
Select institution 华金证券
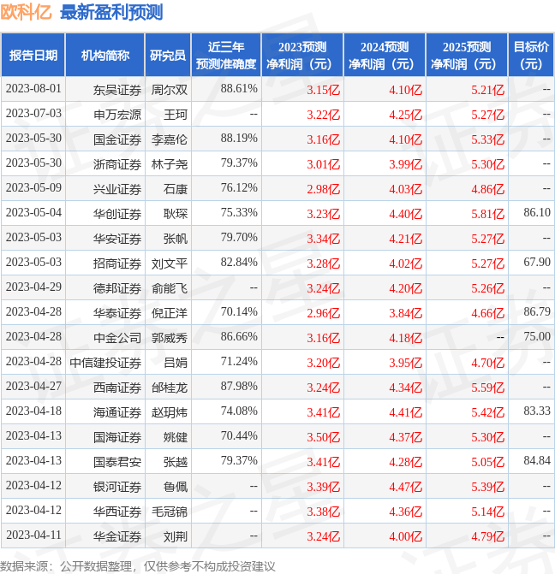pos(117,537)
